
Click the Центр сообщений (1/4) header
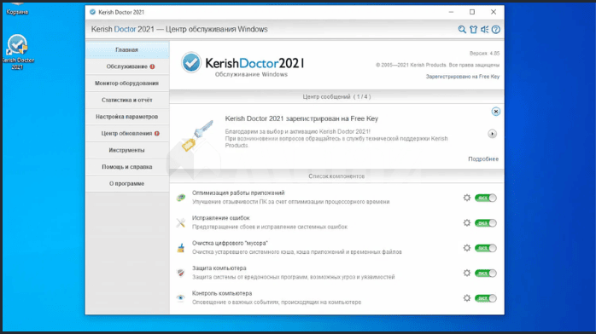[x=336, y=96]
